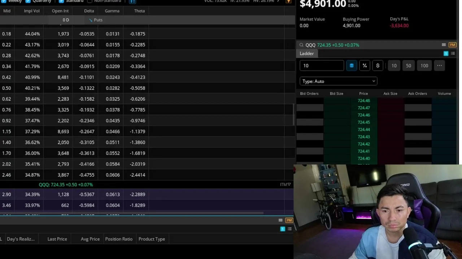
Task: Click open interest value 3,019
Action: click(63, 45)
